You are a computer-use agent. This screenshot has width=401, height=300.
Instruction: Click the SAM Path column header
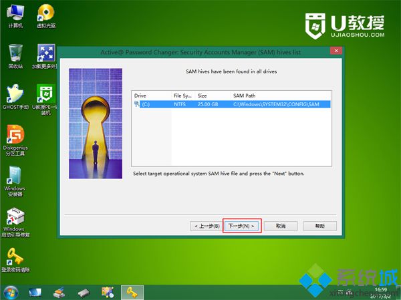pyautogui.click(x=281, y=96)
